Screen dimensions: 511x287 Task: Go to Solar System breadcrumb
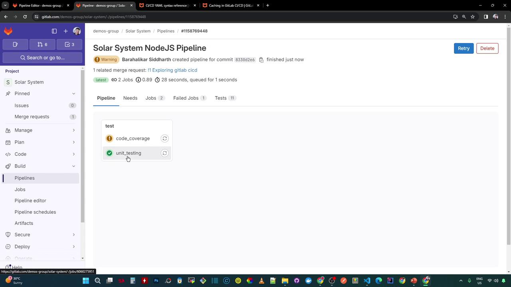[138, 31]
